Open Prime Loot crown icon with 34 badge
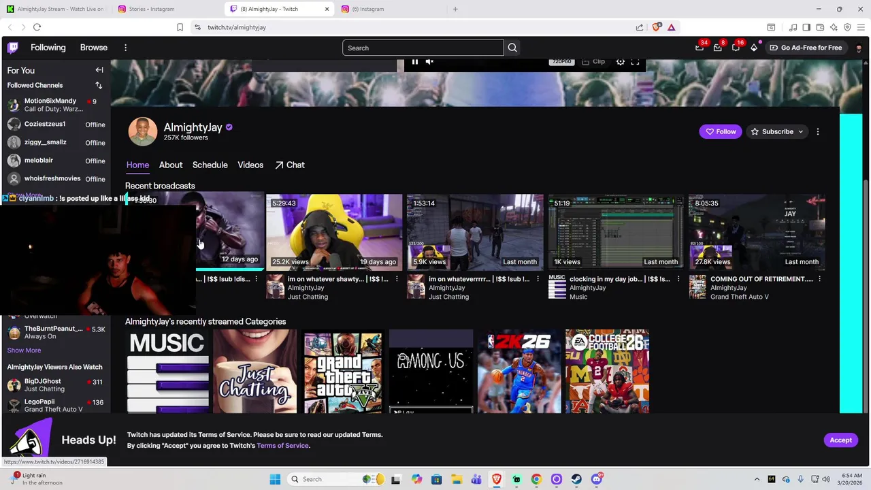Screen dimensions: 871x490 [x=700, y=48]
